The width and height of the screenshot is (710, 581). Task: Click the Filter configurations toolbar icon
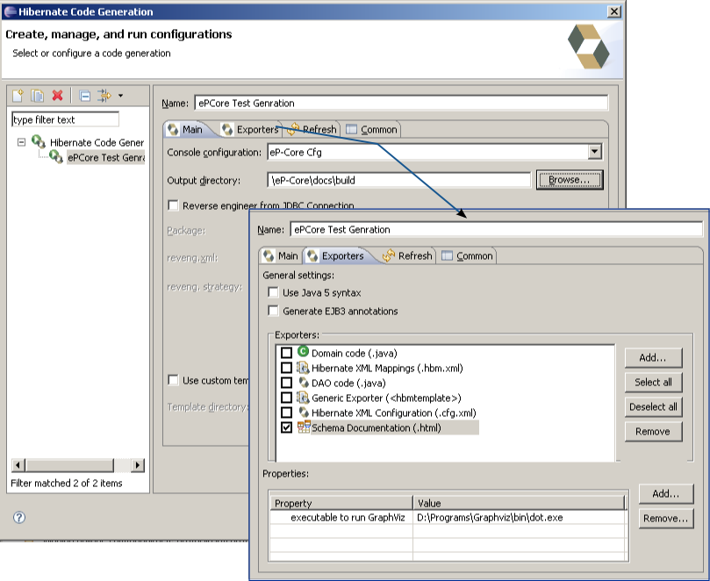tap(104, 96)
